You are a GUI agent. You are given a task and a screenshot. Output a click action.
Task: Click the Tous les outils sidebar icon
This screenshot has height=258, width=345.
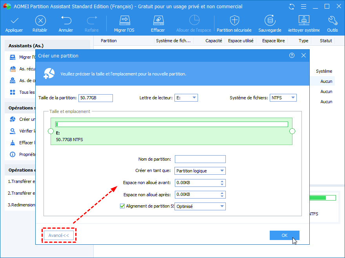tap(13, 92)
